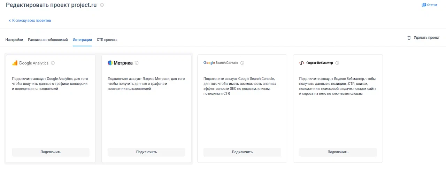The height and width of the screenshot is (169, 446).
Task: Switch to Расписание обновлений tab
Action: click(48, 40)
